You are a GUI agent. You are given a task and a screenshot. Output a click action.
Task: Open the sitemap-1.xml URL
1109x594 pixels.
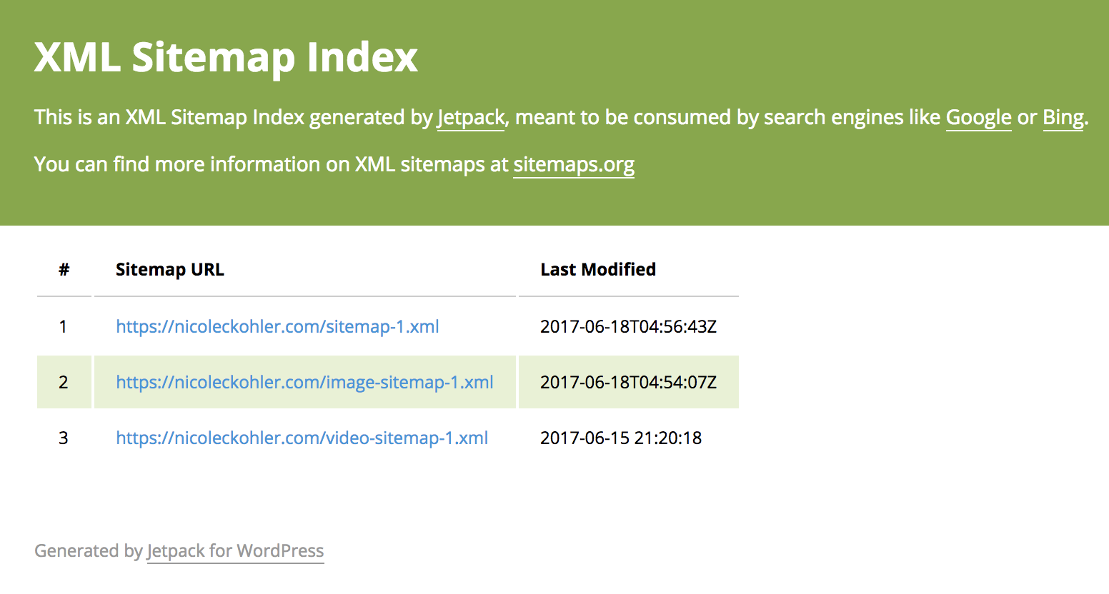(x=277, y=327)
